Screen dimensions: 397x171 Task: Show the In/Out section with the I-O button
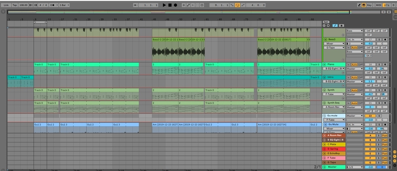pyautogui.click(x=394, y=151)
